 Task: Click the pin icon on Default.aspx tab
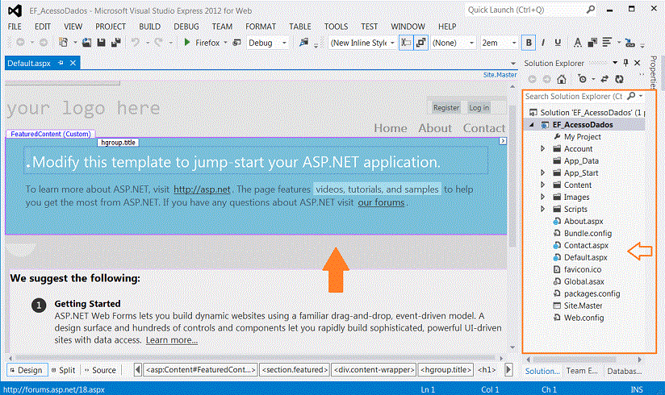(x=61, y=63)
